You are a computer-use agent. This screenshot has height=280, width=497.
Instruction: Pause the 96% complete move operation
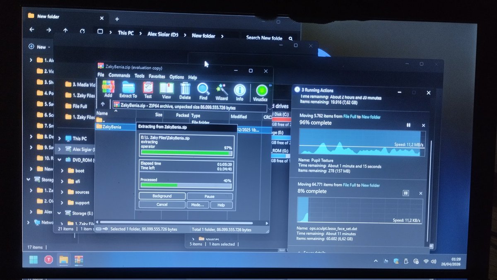pyautogui.click(x=409, y=125)
